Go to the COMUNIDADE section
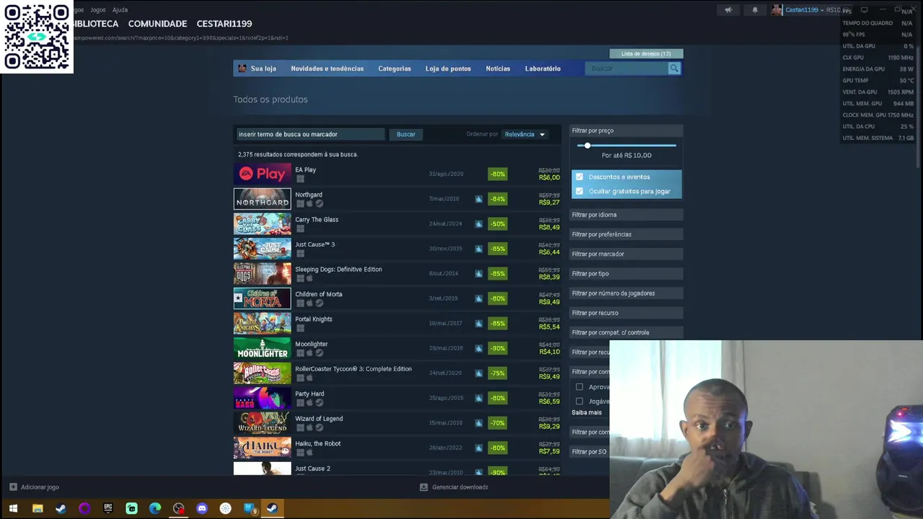The height and width of the screenshot is (519, 923). coord(157,24)
